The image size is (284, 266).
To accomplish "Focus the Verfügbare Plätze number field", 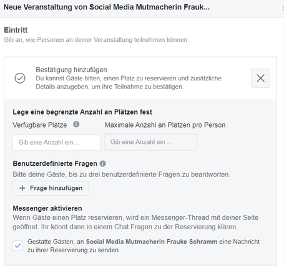I will point(56,142).
